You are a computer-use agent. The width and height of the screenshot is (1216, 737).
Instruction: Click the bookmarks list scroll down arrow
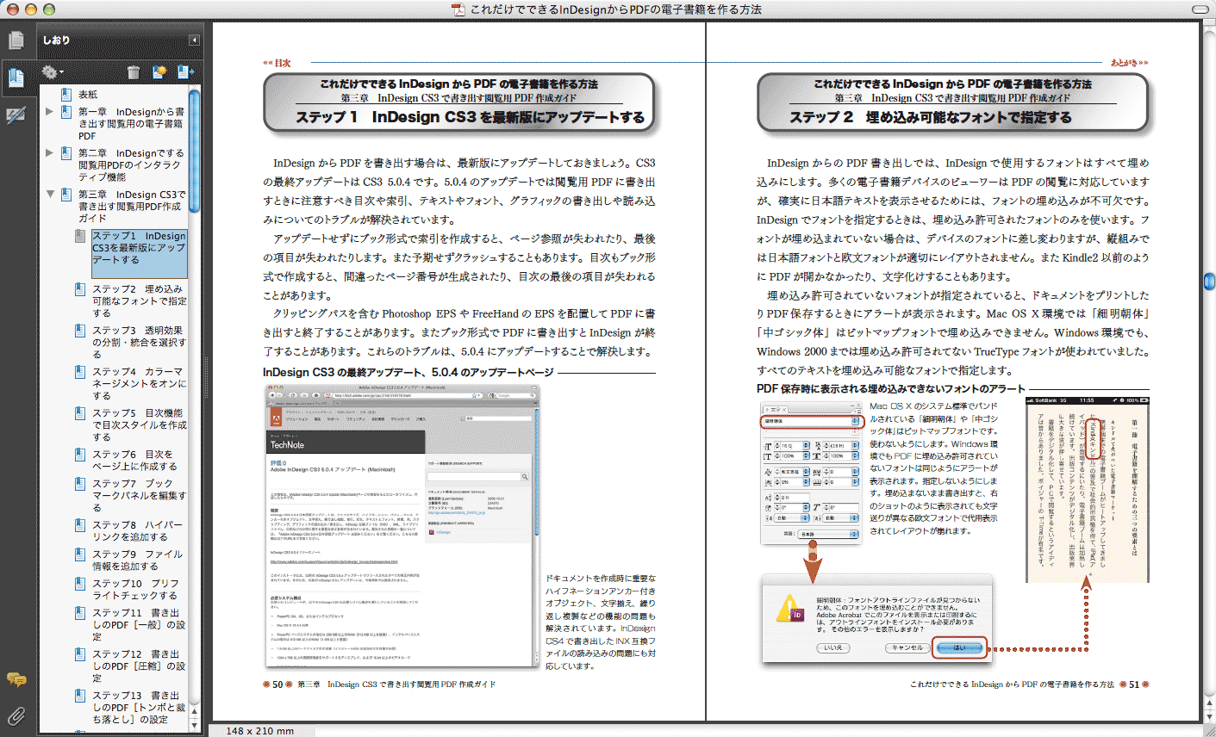[x=194, y=725]
